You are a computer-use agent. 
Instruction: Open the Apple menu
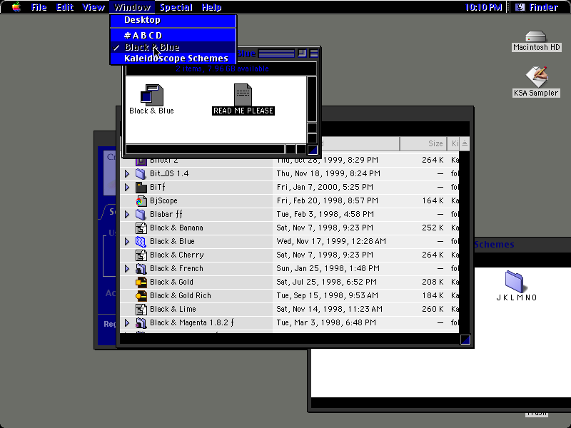[x=16, y=7]
